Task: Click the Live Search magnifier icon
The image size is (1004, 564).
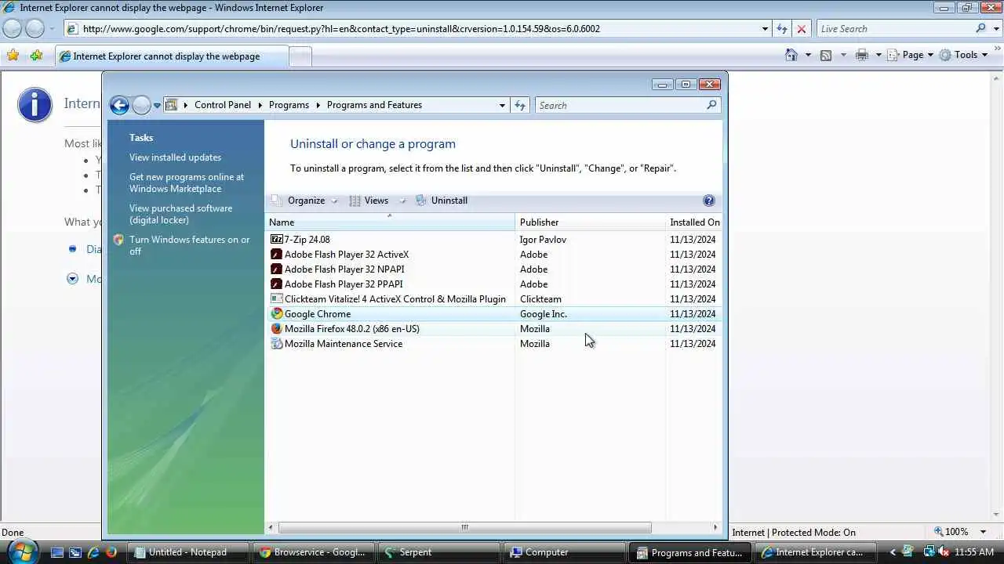Action: pyautogui.click(x=980, y=29)
